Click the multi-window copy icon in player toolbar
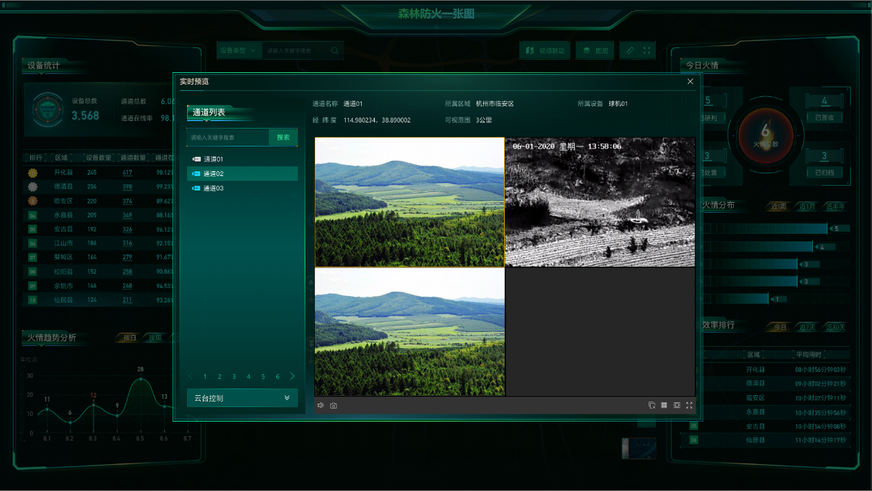Image resolution: width=872 pixels, height=491 pixels. coord(651,406)
